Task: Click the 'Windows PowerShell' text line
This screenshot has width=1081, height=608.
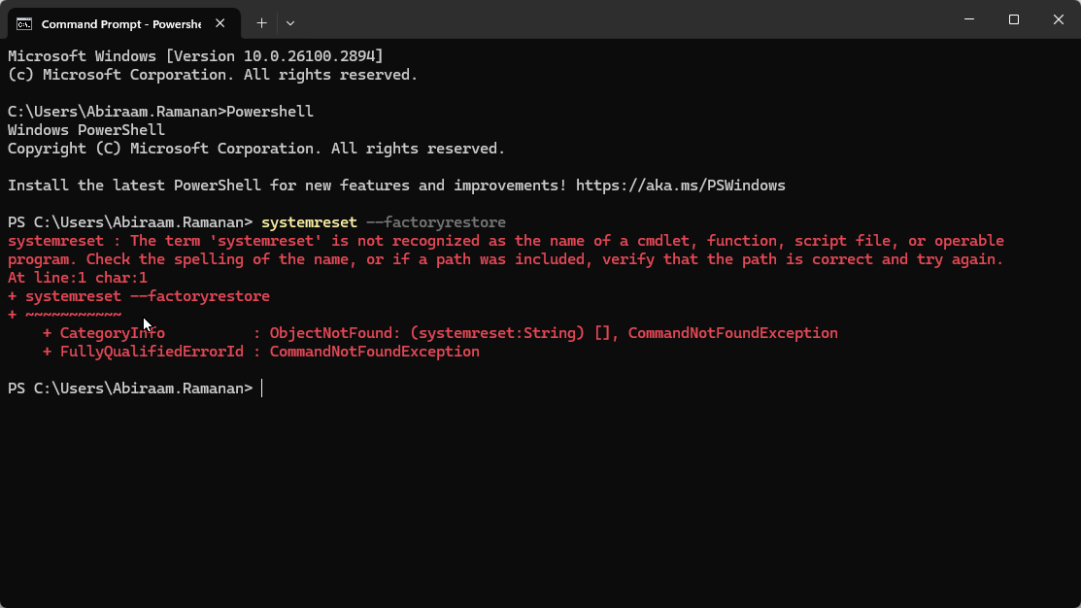Action: coord(86,130)
